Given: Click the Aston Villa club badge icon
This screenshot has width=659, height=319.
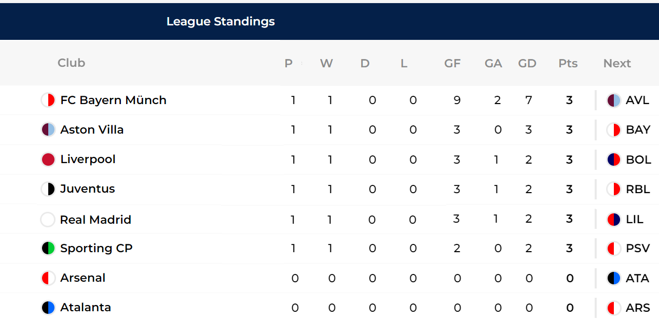Looking at the screenshot, I should point(48,129).
